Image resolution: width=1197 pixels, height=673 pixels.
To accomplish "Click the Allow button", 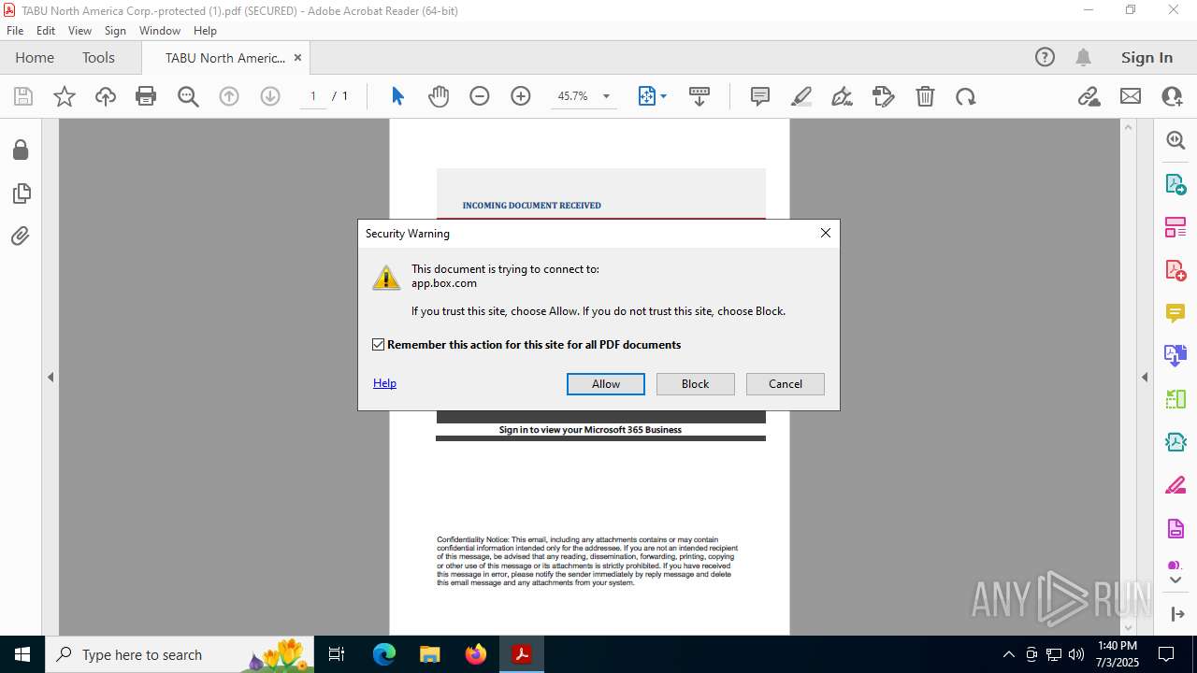I will [x=606, y=384].
